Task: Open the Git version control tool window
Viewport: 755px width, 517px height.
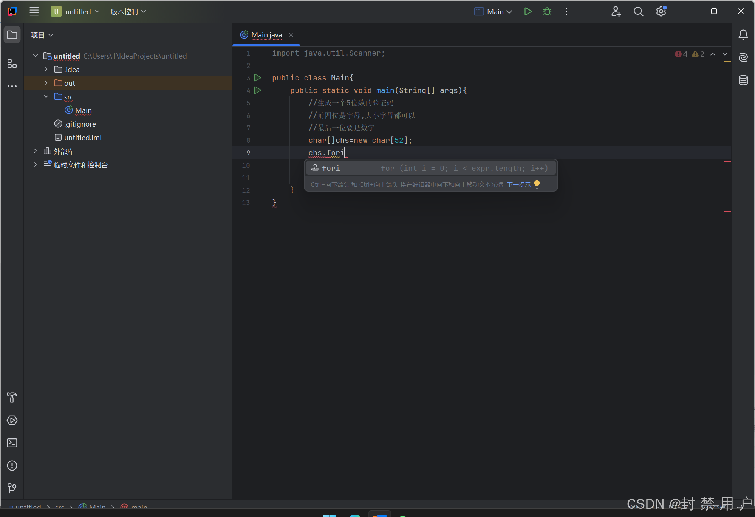Action: pyautogui.click(x=12, y=488)
